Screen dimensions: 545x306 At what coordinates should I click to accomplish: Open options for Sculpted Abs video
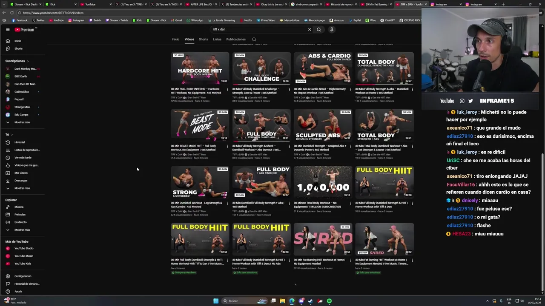tap(350, 146)
